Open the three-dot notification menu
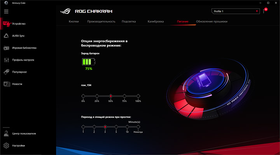This screenshot has width=280, height=155. pos(264,11)
